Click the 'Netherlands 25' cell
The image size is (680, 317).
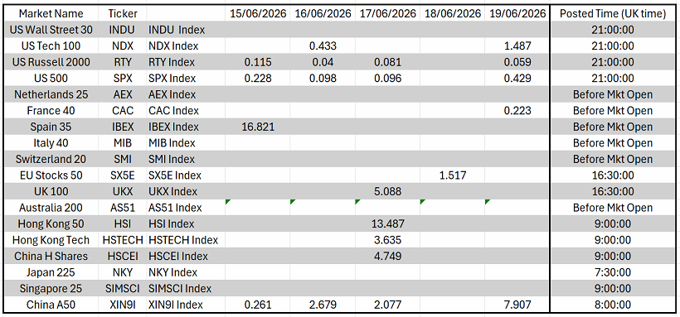51,94
